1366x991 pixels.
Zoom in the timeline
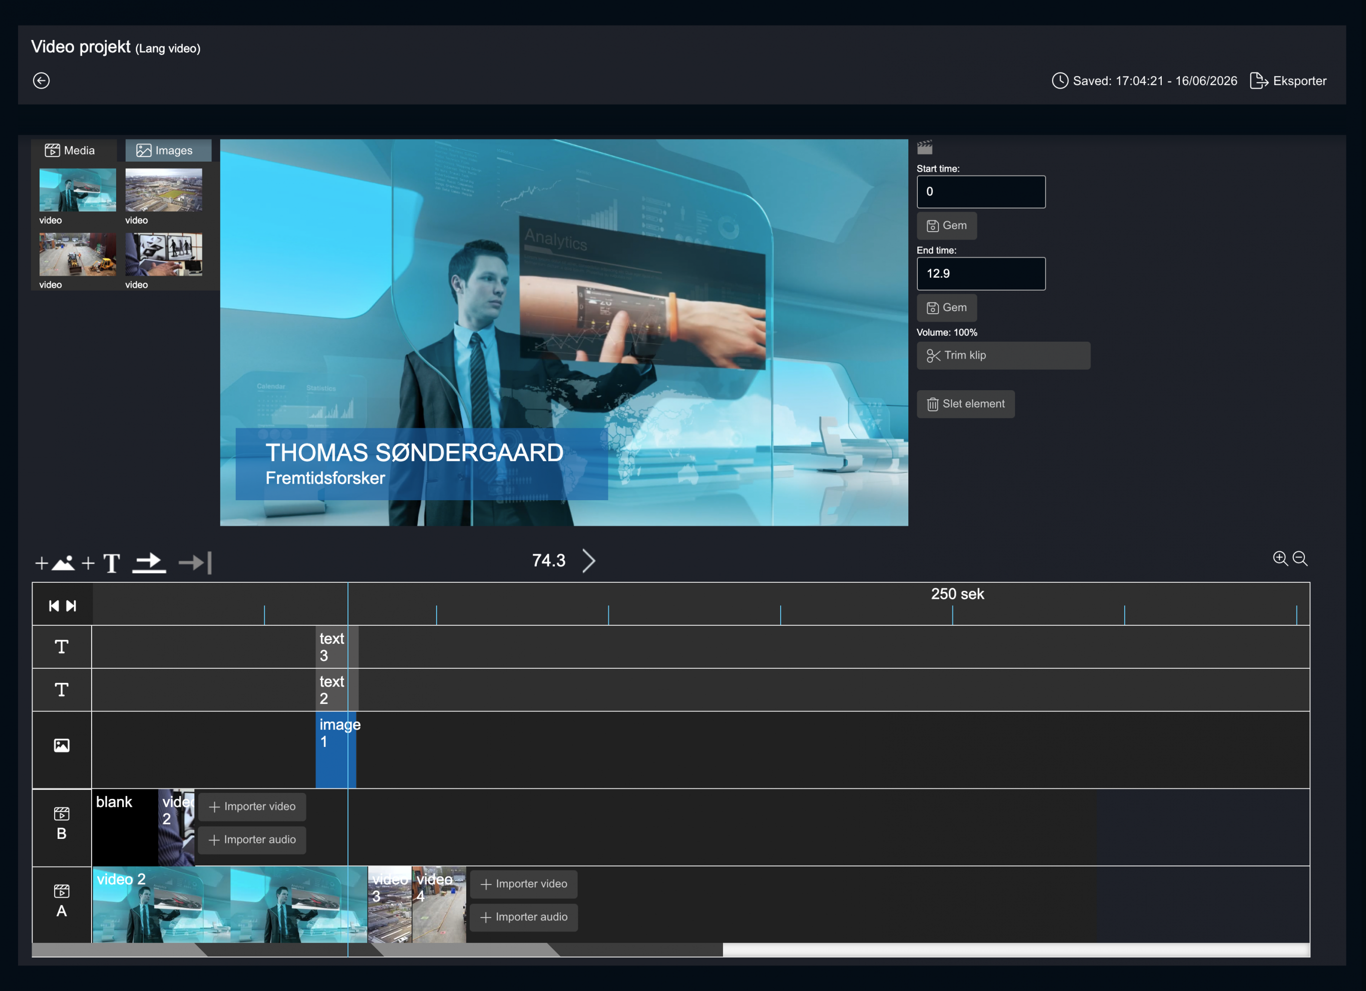1280,558
